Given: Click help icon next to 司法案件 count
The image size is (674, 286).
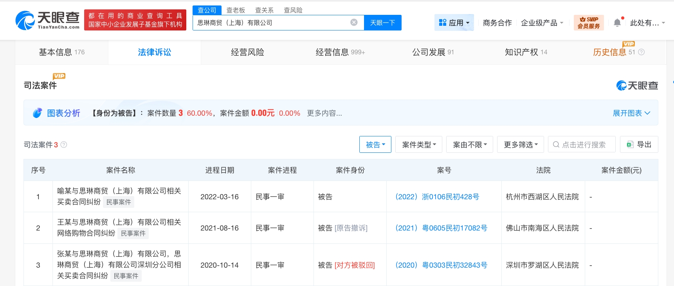Looking at the screenshot, I should pyautogui.click(x=64, y=145).
